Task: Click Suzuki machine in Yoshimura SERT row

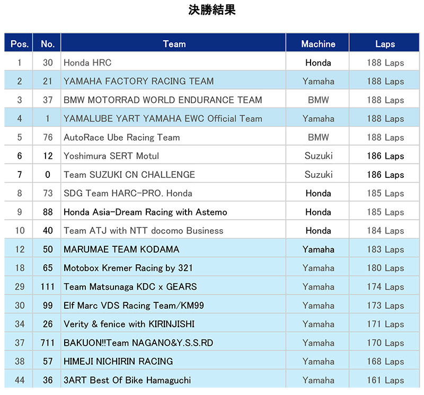Action: tap(317, 156)
